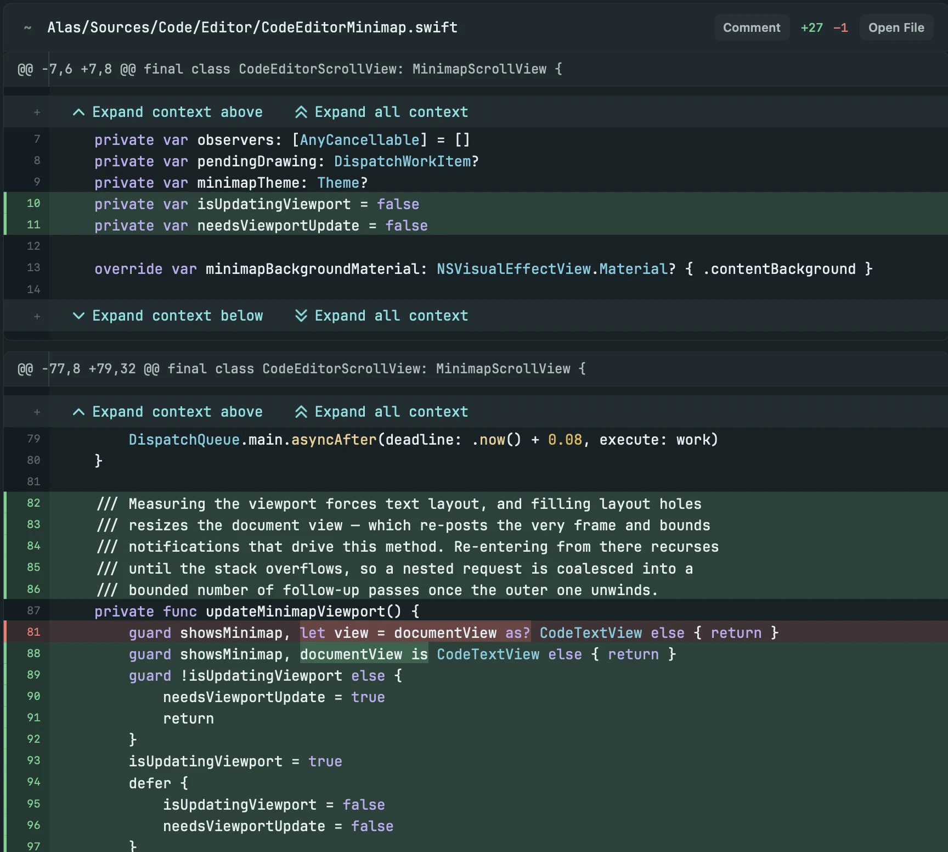Expand context below line 14
This screenshot has height=852, width=948.
[168, 316]
